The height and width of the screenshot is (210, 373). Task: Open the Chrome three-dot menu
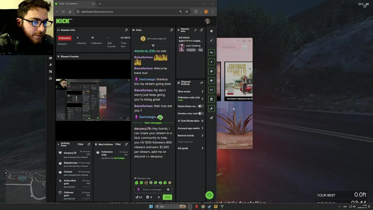213,12
